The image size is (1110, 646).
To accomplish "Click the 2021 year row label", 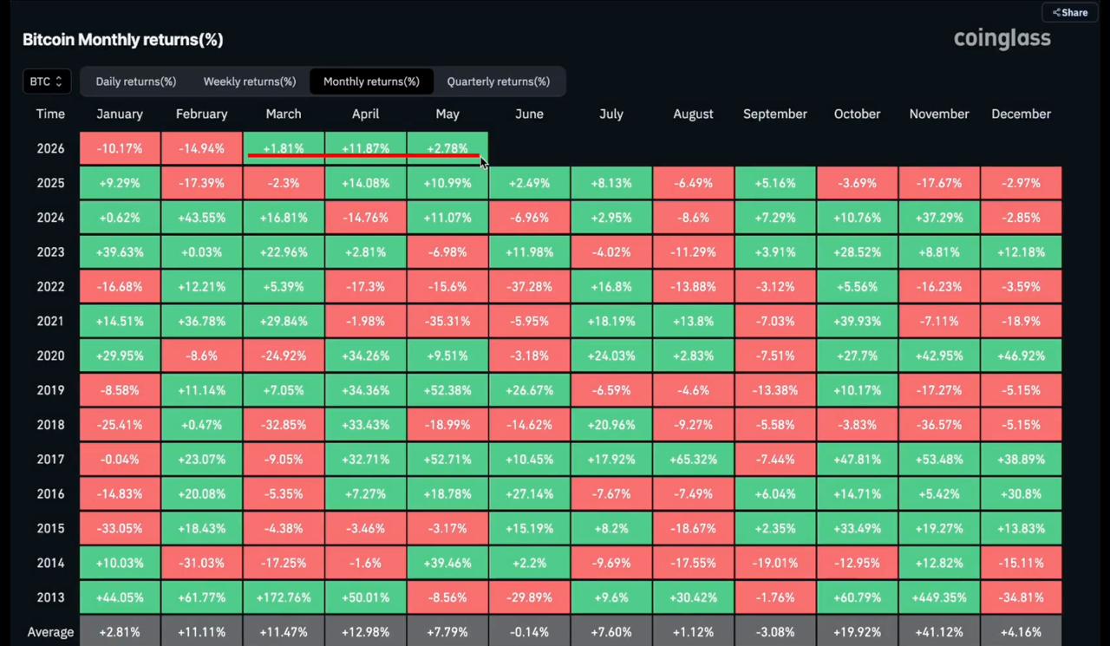I will 50,321.
